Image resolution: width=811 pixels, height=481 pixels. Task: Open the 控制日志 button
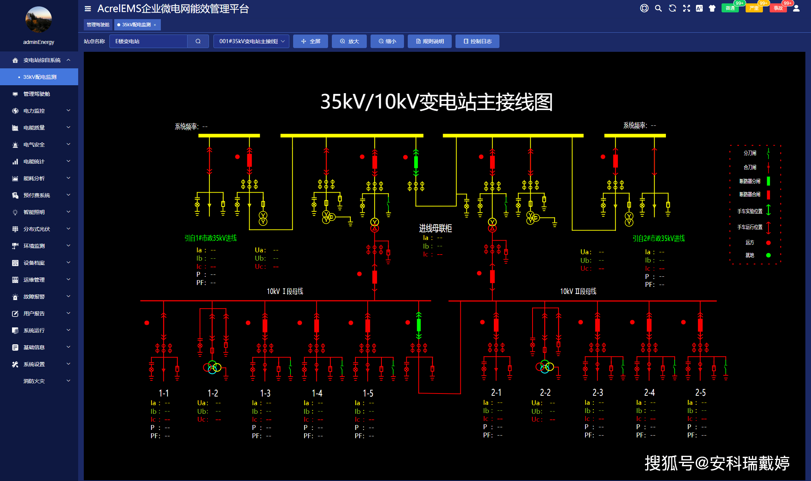click(477, 41)
